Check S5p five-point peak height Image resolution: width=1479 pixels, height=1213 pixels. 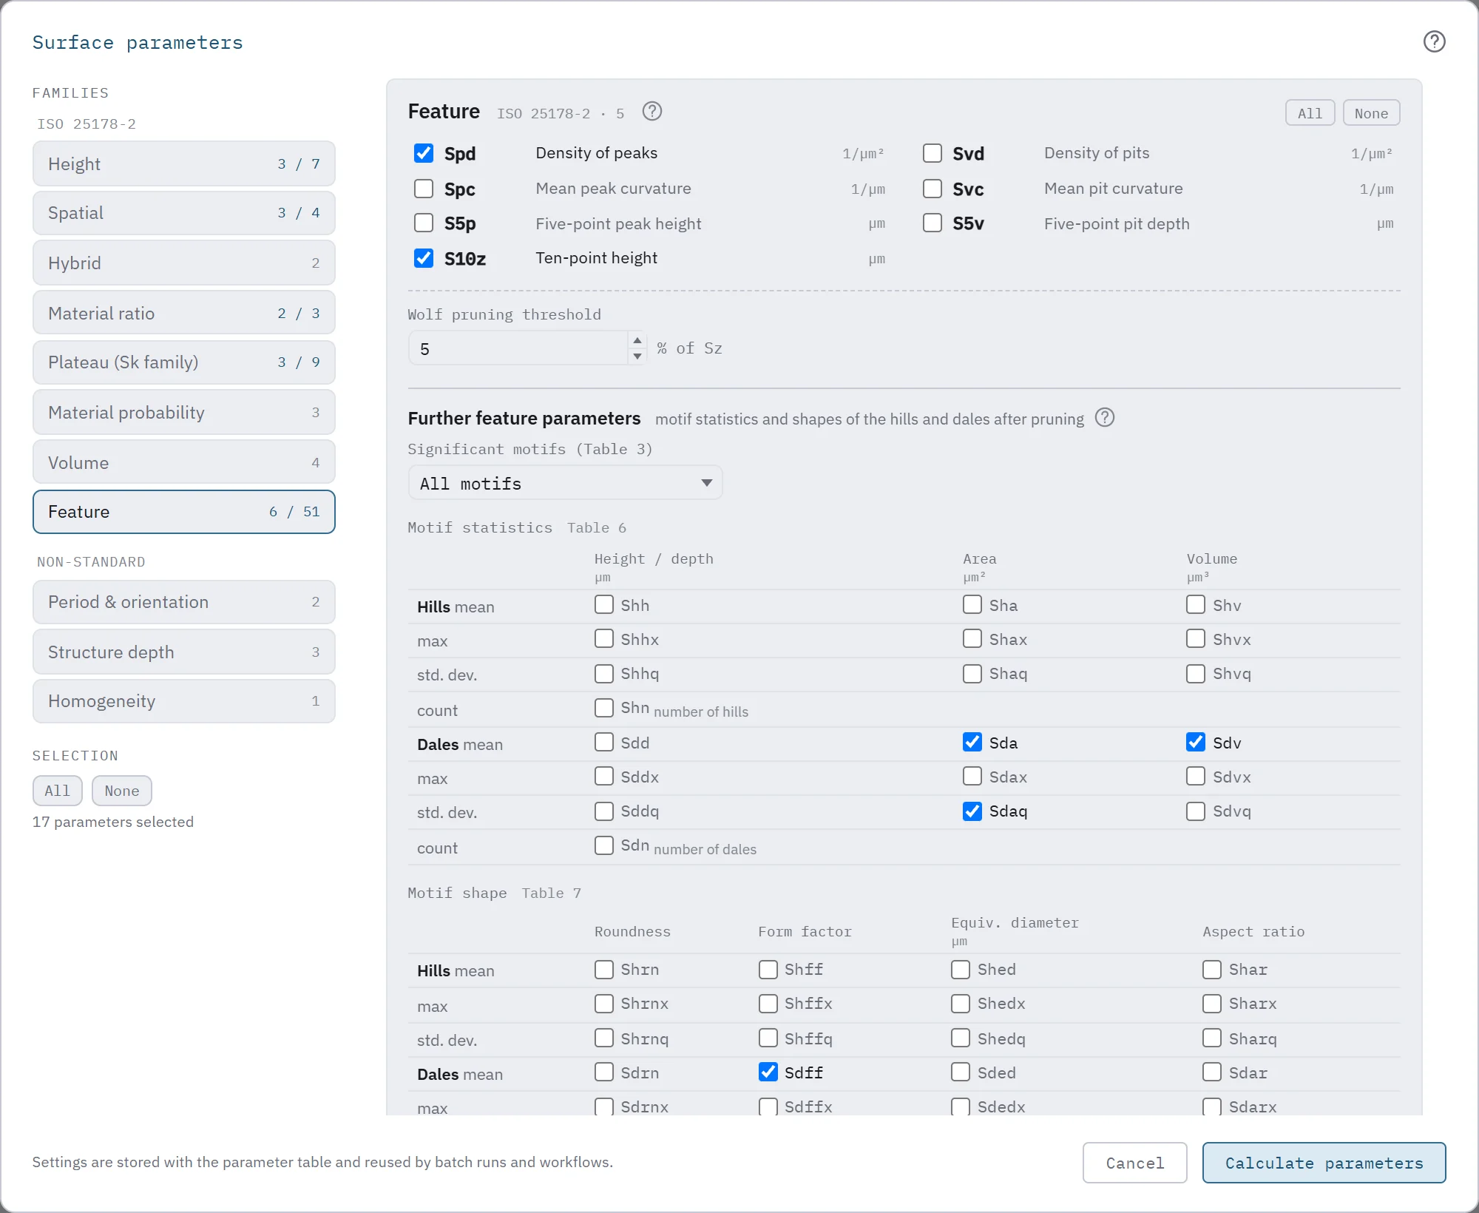424,223
